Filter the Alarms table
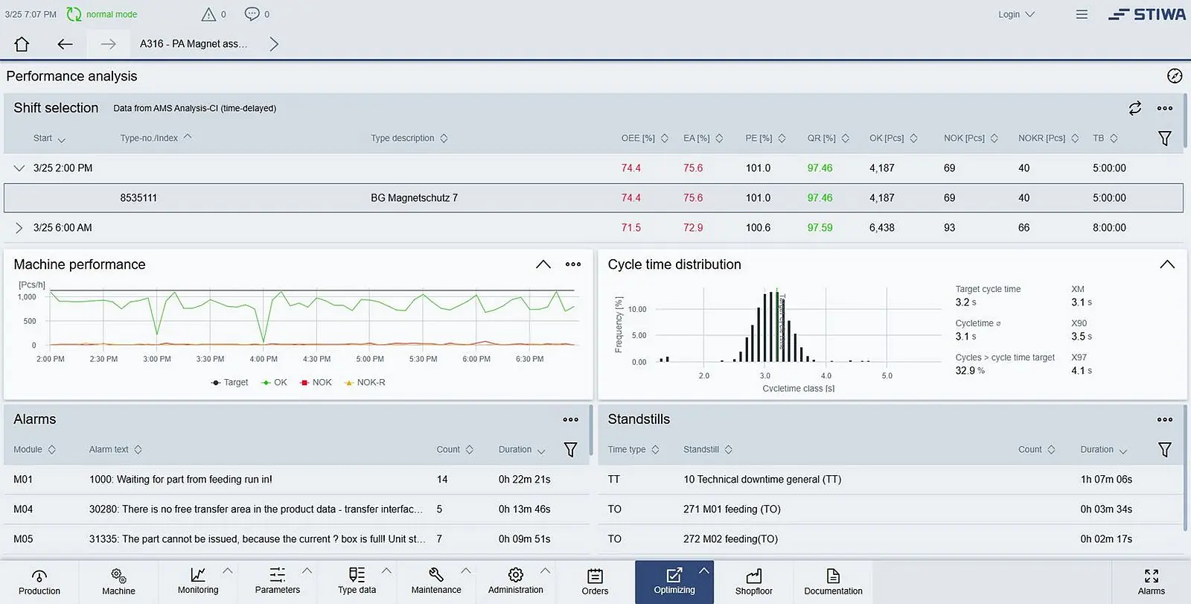 pyautogui.click(x=570, y=450)
